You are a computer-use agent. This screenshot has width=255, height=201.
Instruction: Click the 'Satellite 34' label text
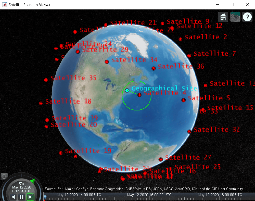134,60
